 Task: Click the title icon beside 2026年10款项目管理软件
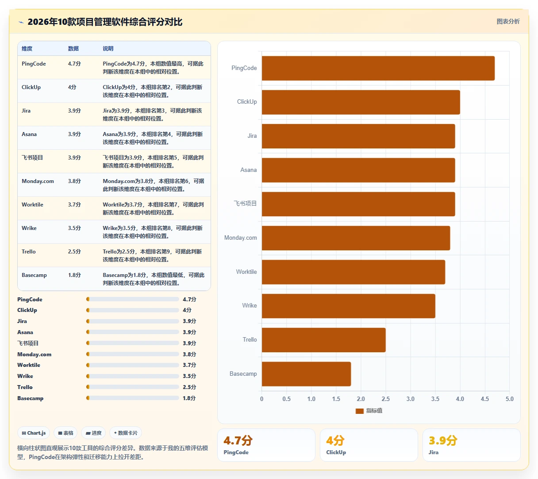coord(21,22)
